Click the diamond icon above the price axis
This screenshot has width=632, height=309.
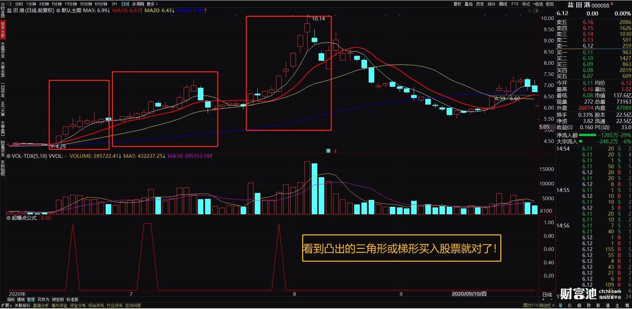point(530,11)
